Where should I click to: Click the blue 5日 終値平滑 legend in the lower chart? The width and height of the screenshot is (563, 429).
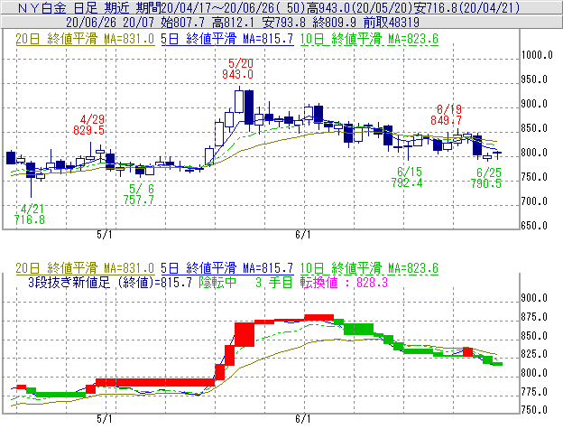point(227,268)
